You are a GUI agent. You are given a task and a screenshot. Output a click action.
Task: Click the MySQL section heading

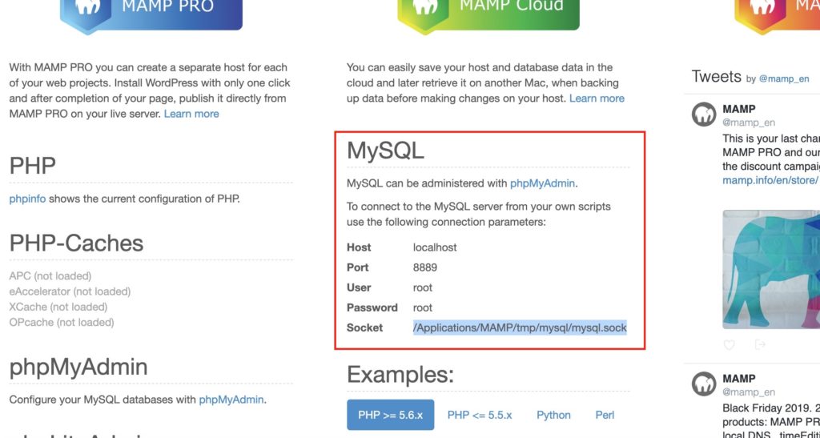[385, 151]
